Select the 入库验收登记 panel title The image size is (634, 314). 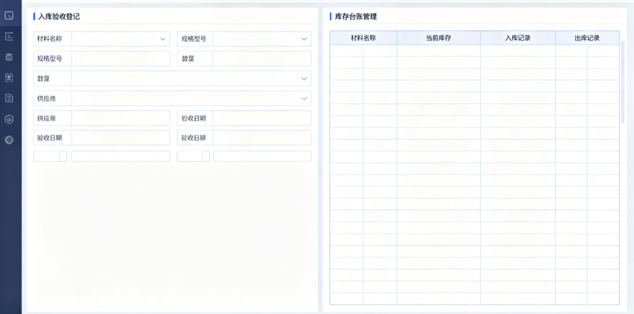[59, 17]
